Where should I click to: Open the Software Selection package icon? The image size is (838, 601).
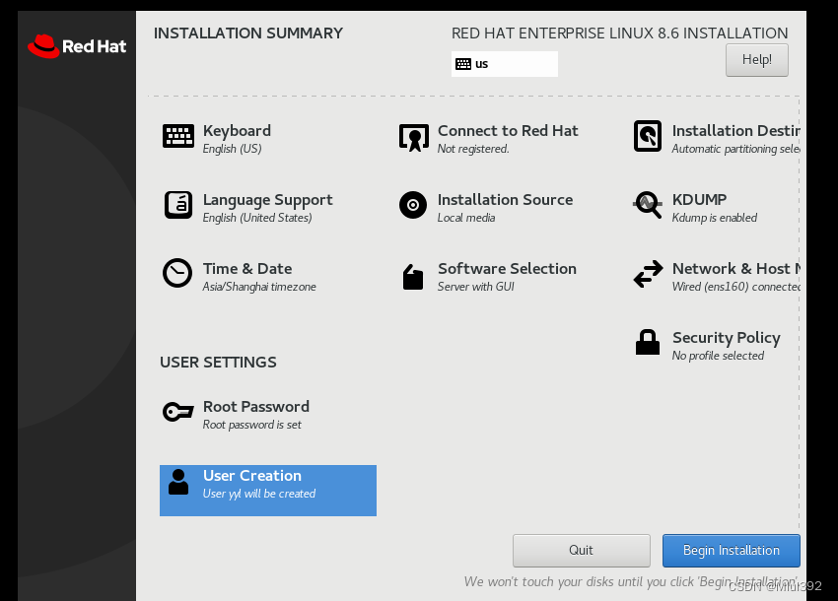(x=413, y=275)
